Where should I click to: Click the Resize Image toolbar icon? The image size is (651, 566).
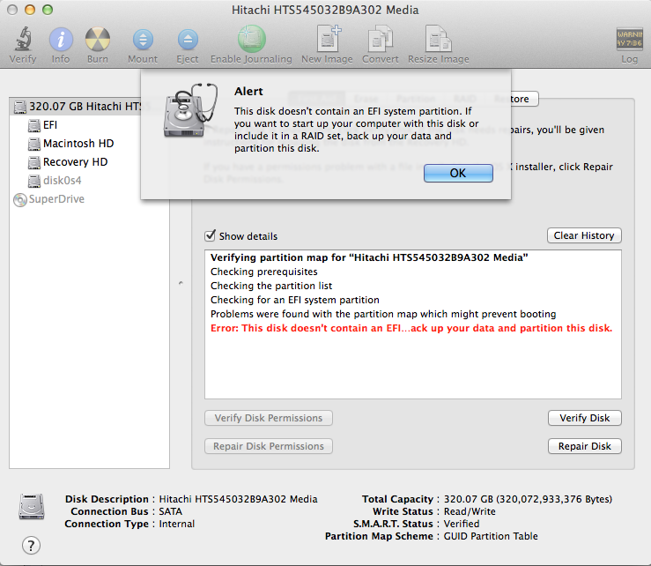point(439,39)
